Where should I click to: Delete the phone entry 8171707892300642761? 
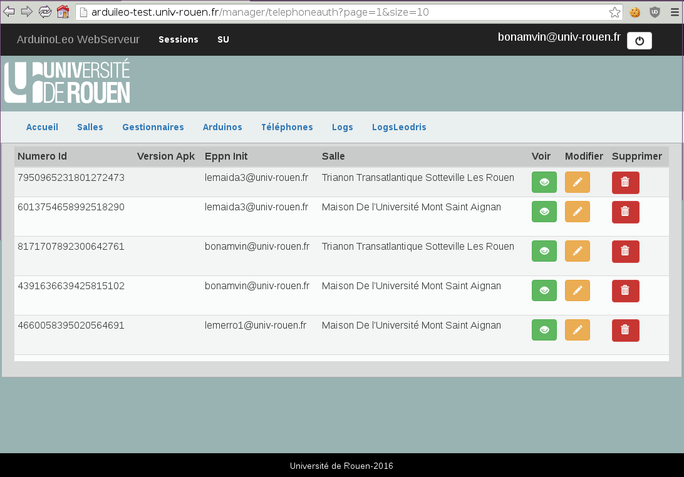point(625,251)
